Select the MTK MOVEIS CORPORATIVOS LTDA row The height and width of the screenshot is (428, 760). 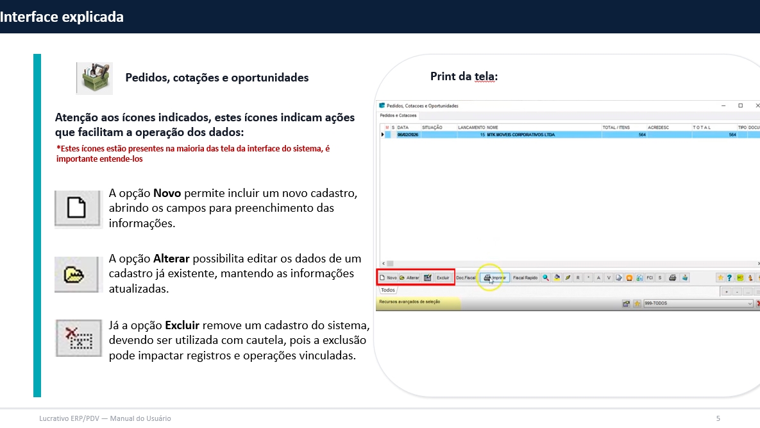[519, 135]
